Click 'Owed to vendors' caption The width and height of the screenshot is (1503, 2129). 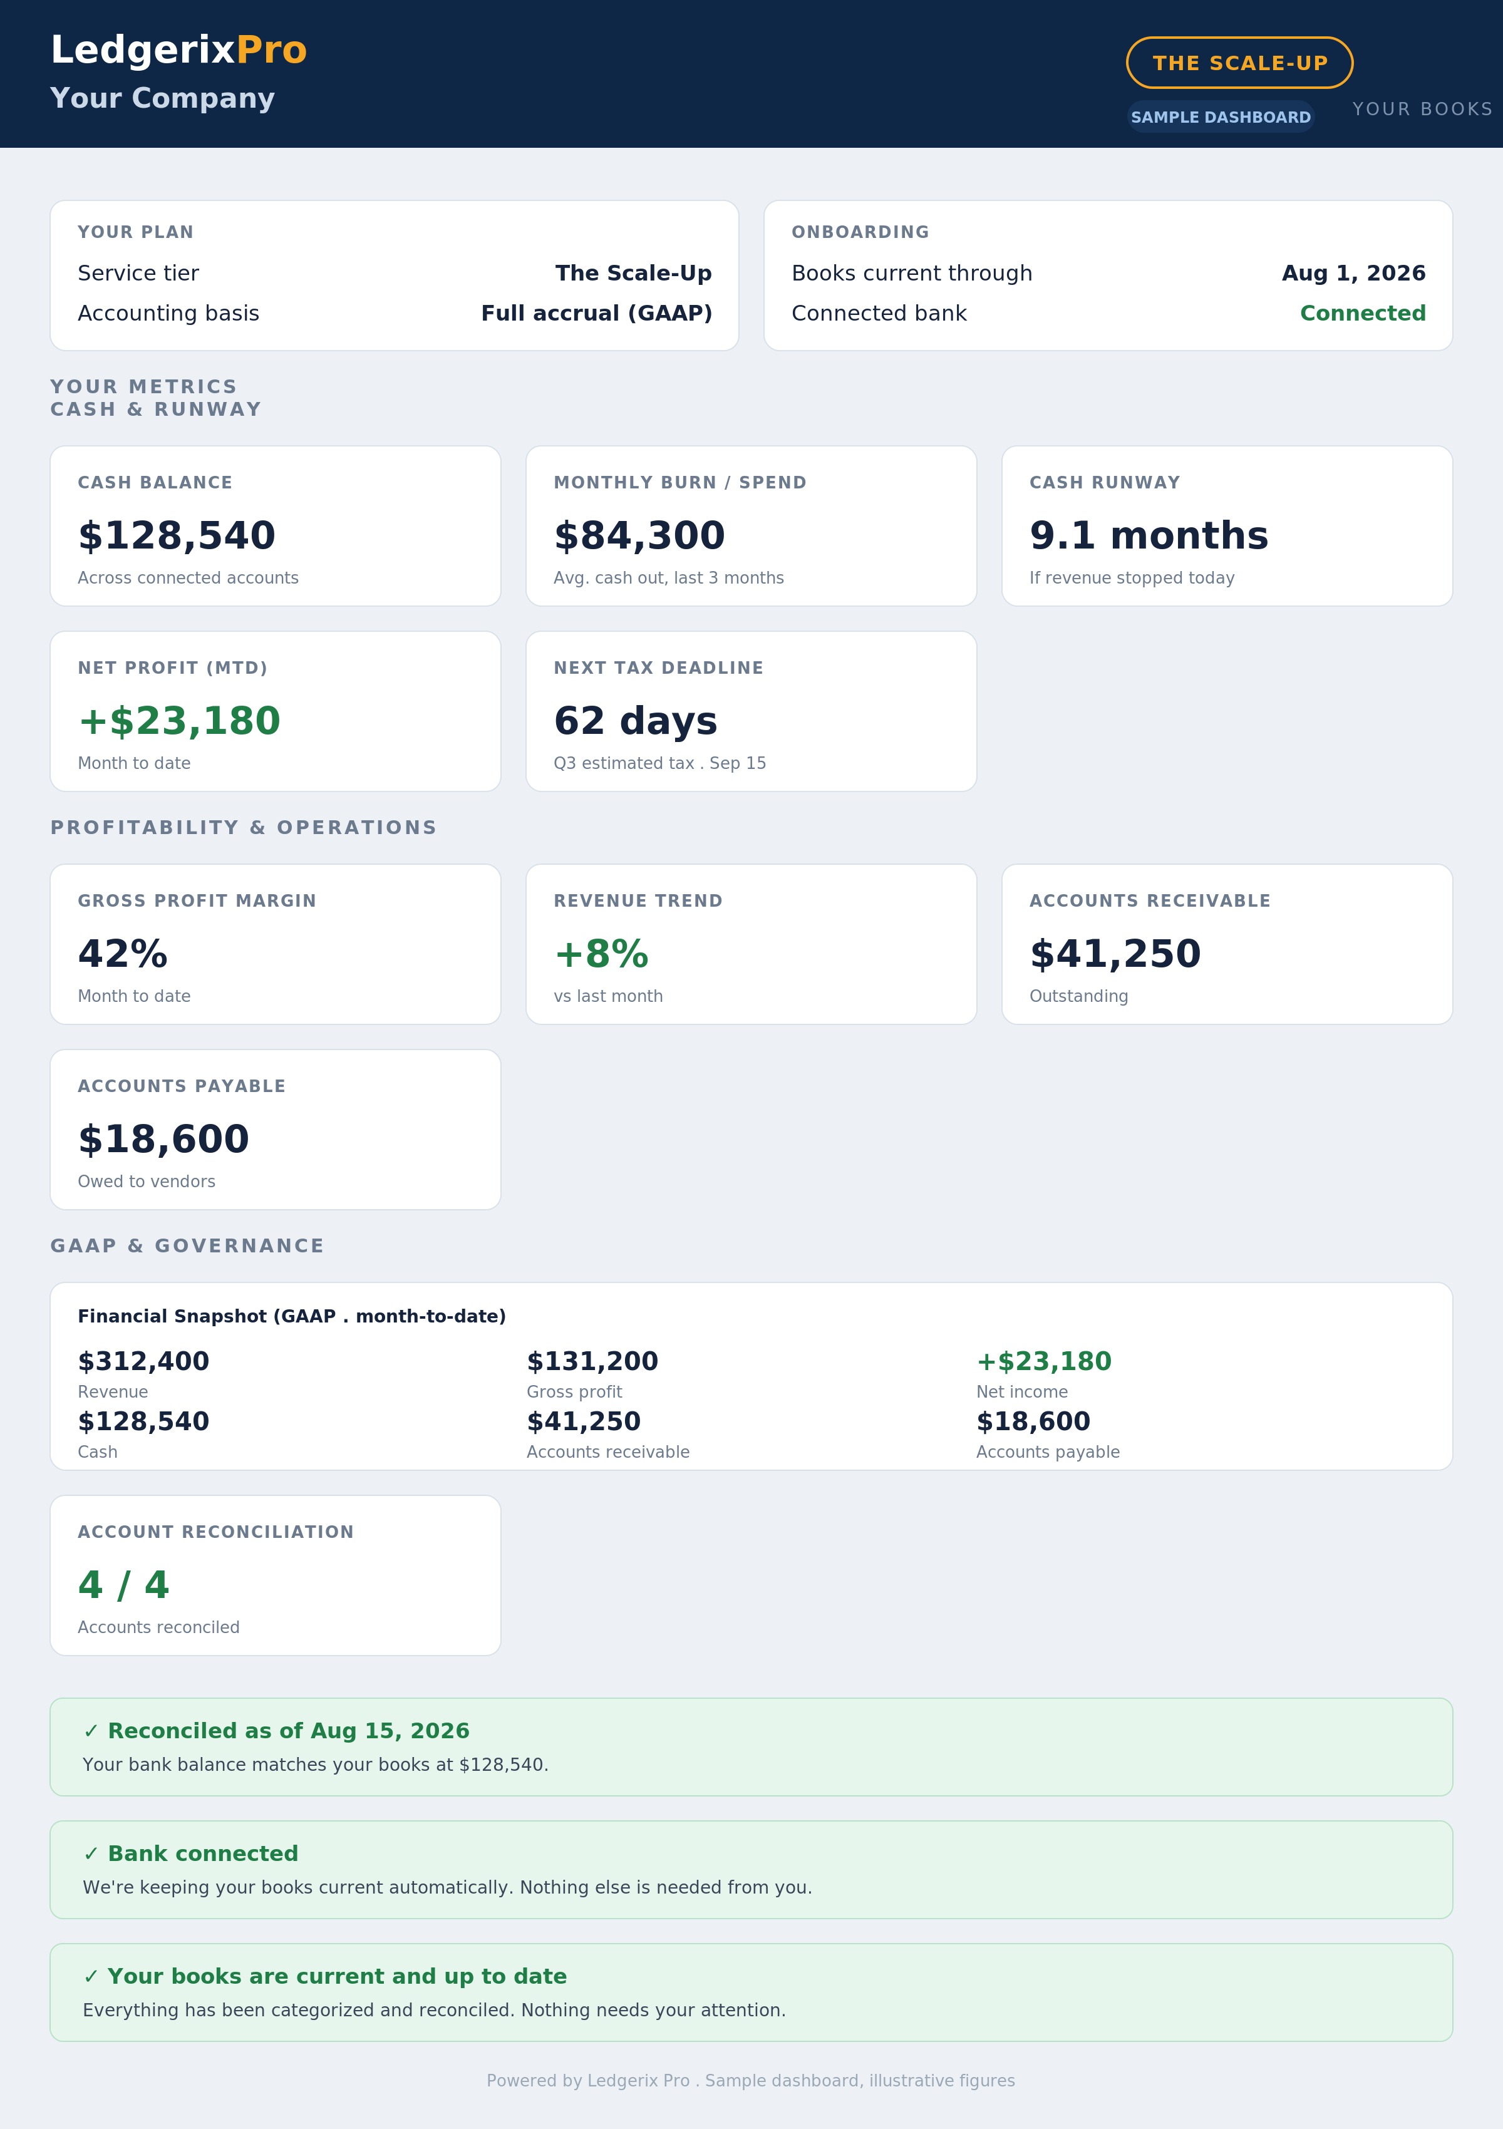[147, 1182]
